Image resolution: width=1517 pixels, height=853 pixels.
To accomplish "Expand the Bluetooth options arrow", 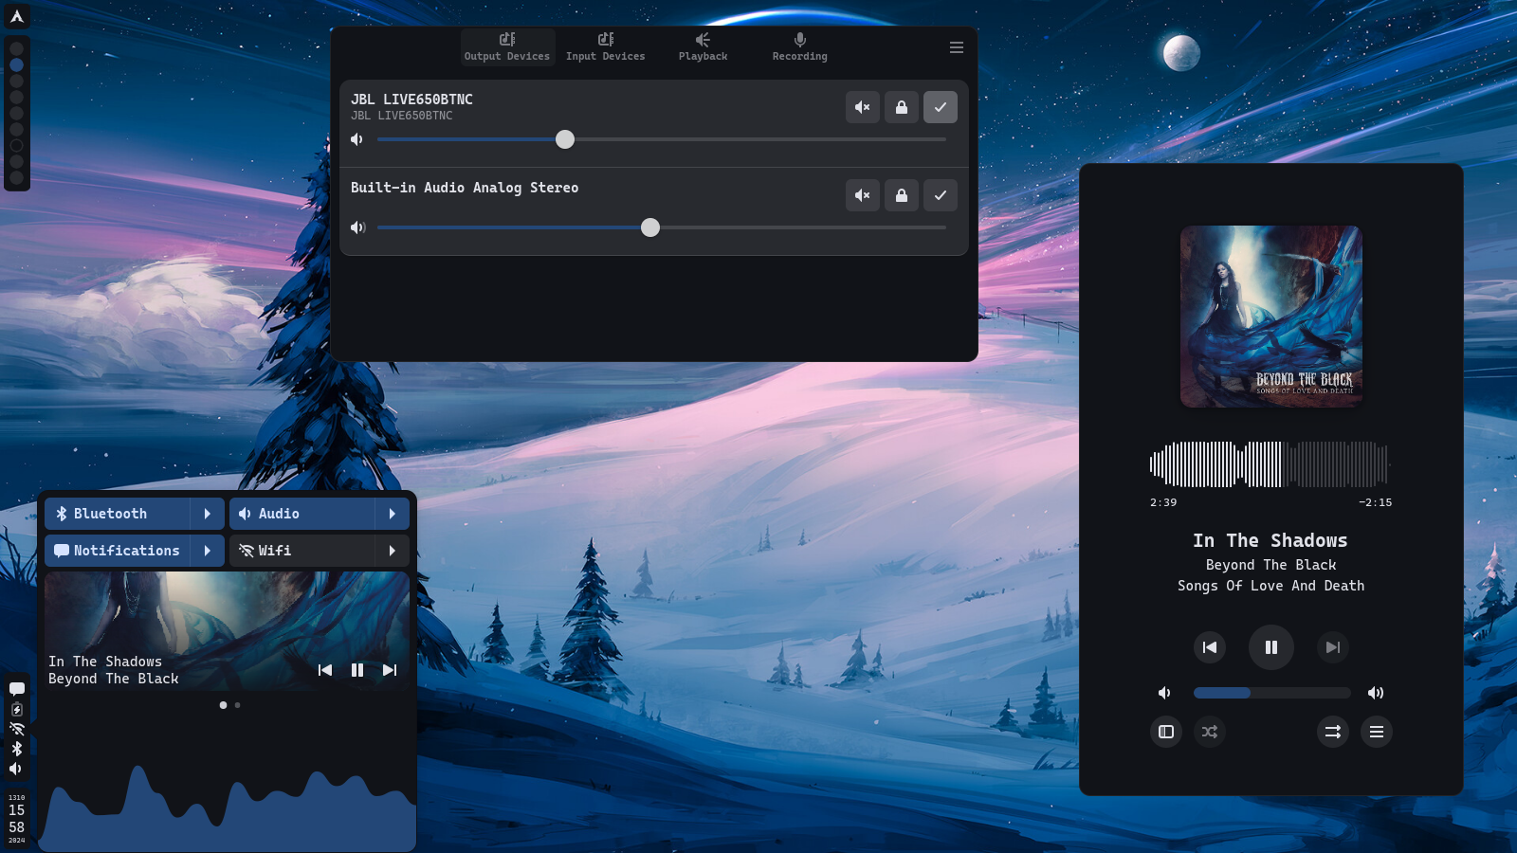I will point(208,514).
